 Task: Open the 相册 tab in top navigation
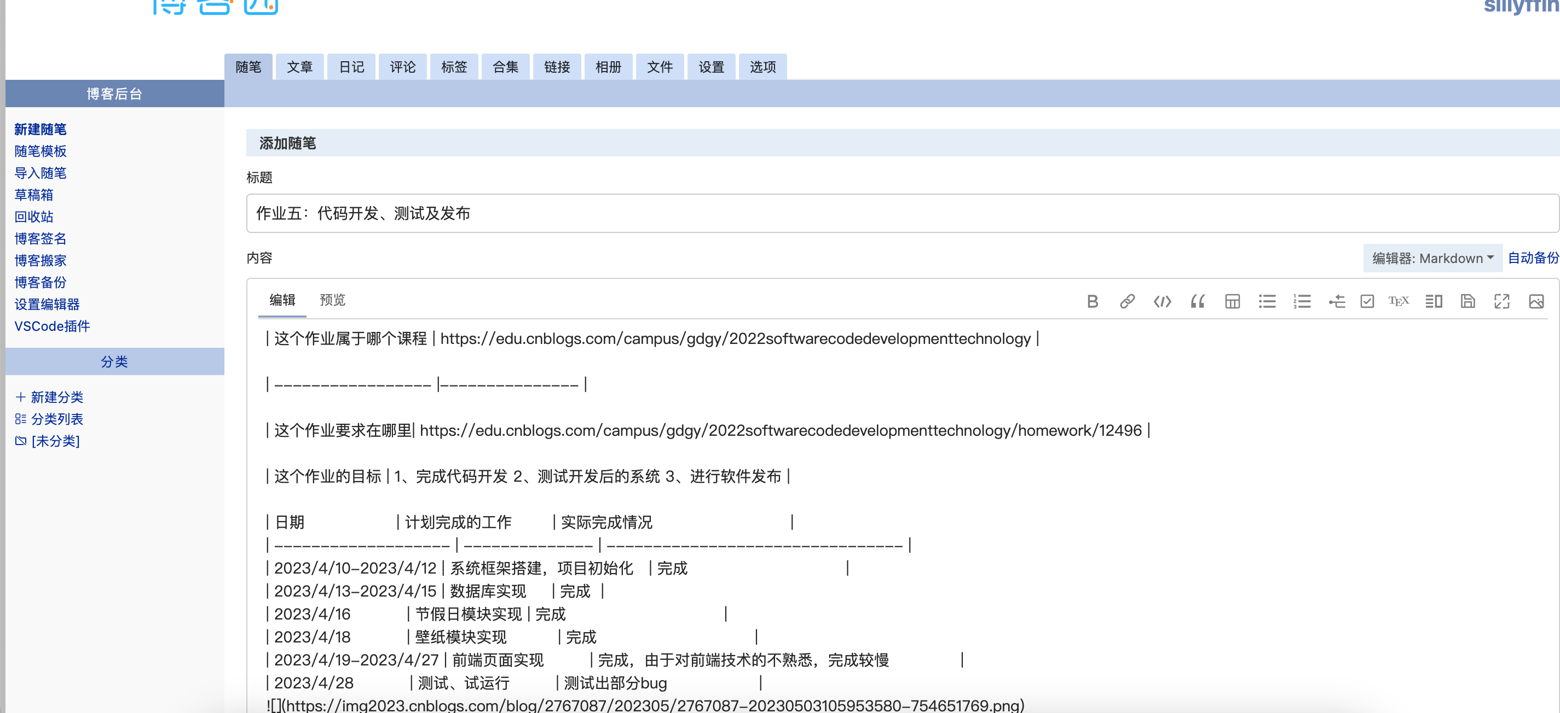coord(608,67)
